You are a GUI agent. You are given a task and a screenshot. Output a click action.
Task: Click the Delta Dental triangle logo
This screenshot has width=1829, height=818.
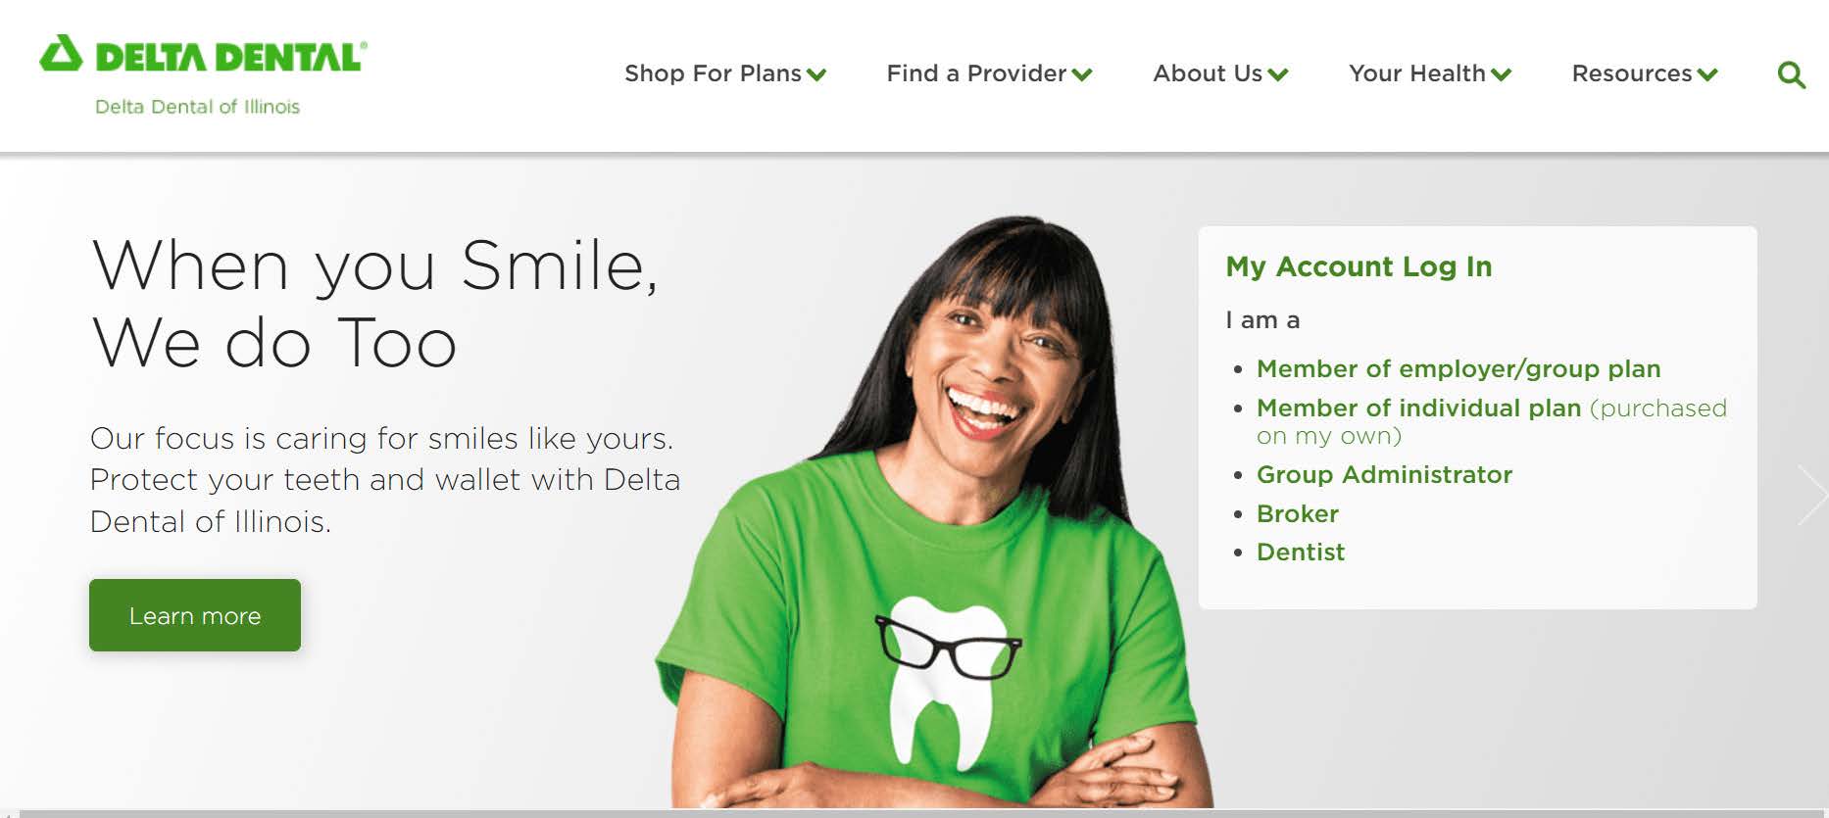(x=61, y=54)
